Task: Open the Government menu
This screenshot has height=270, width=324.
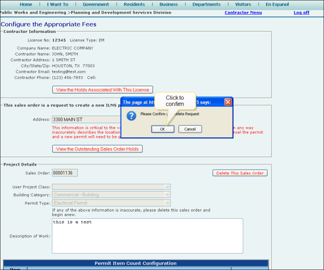Action: pos(96,4)
